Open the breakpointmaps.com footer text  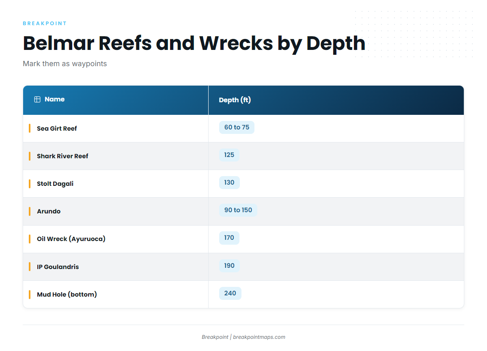point(259,337)
